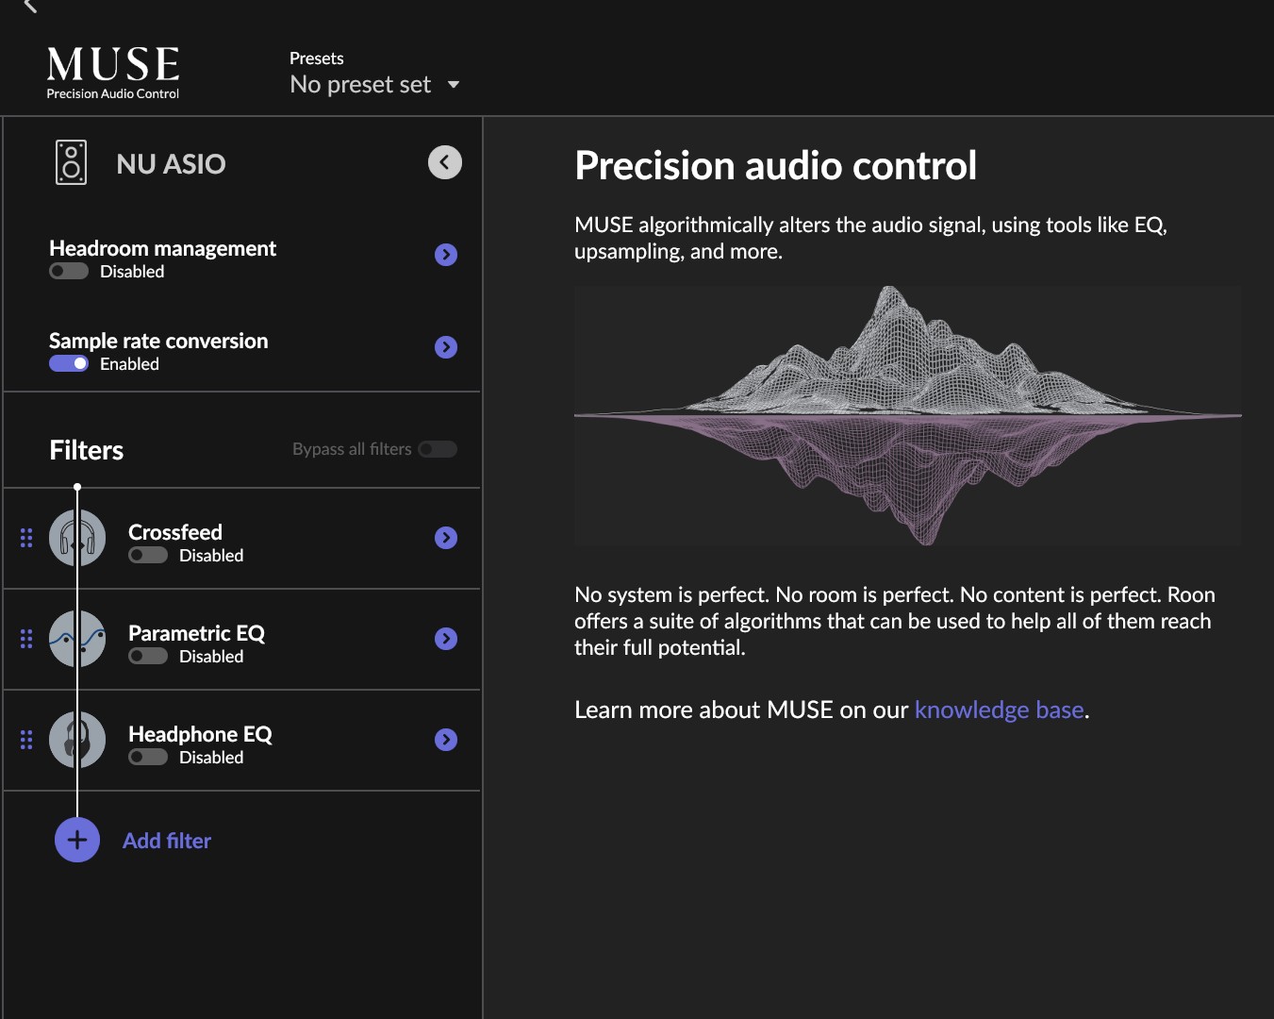1274x1019 pixels.
Task: Click the MUSE Precision Audio Control logo
Action: [113, 73]
